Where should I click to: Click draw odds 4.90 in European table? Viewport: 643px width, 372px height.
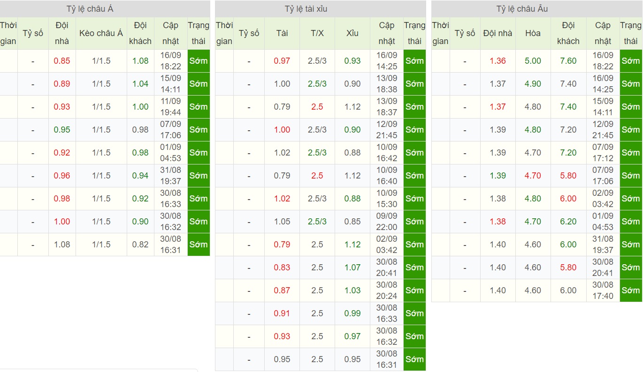click(533, 84)
